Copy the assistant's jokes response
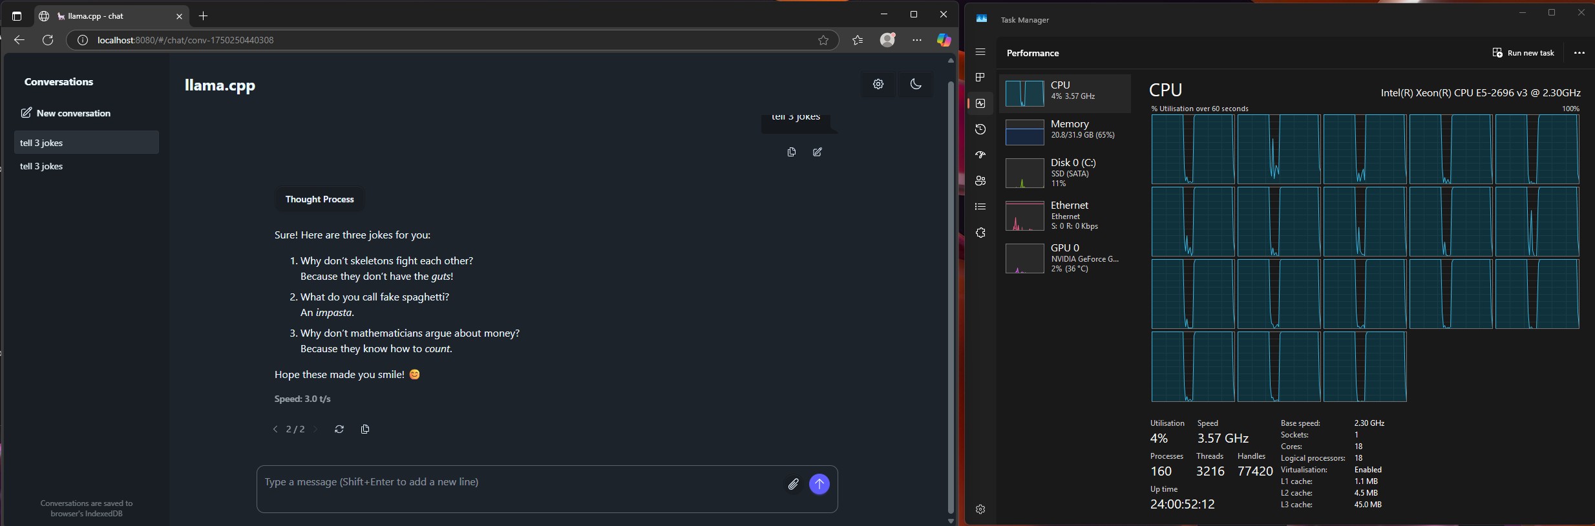 pyautogui.click(x=365, y=429)
